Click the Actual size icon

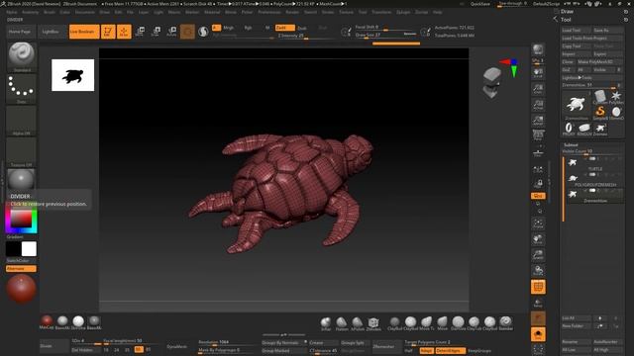[x=538, y=105]
